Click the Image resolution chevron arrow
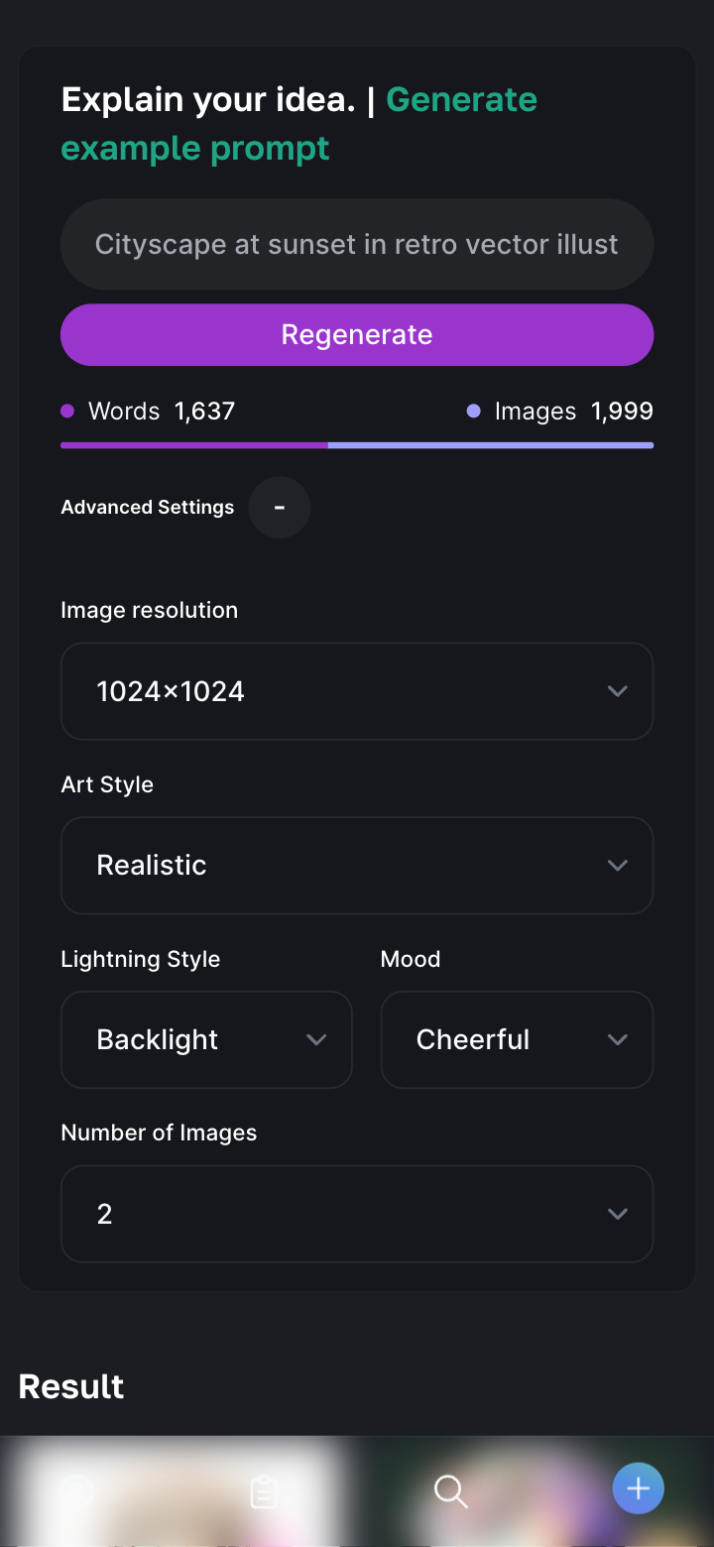Image resolution: width=714 pixels, height=1547 pixels. 618,691
